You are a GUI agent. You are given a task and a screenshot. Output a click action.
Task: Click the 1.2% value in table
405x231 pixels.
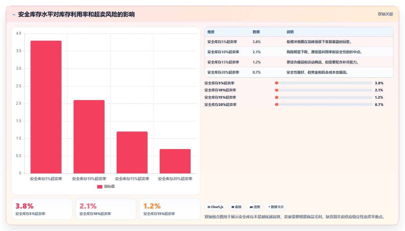(x=257, y=62)
